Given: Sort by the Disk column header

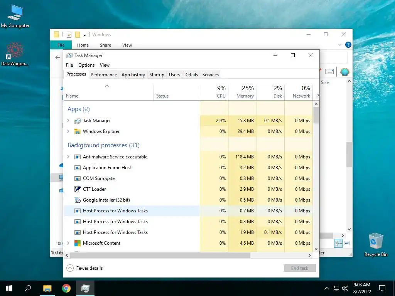Looking at the screenshot, I should click(270, 92).
